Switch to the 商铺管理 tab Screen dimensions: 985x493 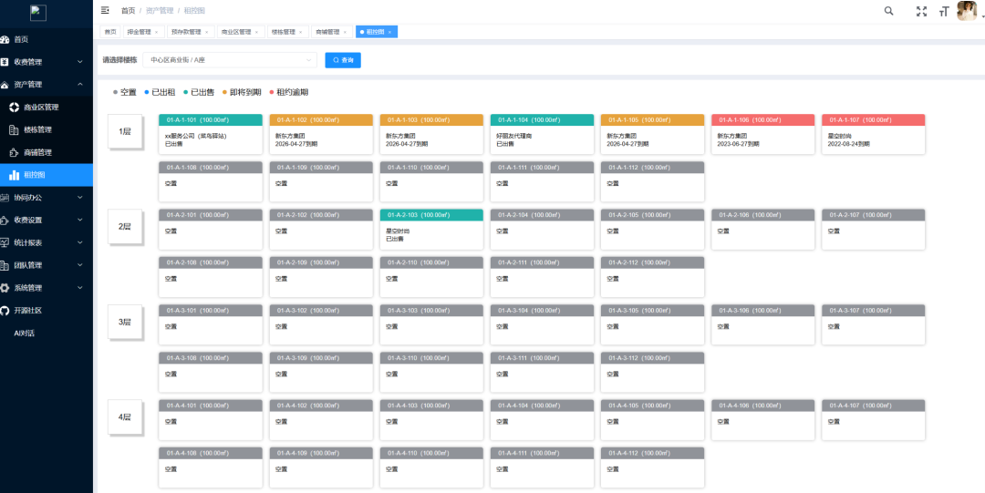click(332, 32)
